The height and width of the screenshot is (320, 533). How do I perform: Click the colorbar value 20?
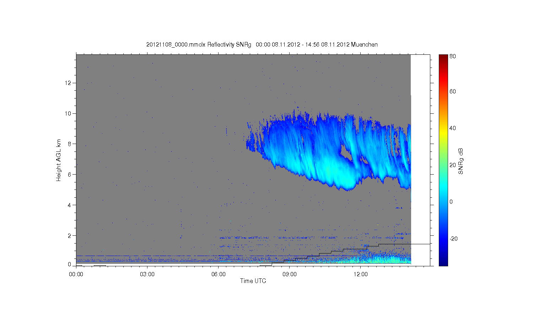coord(453,165)
